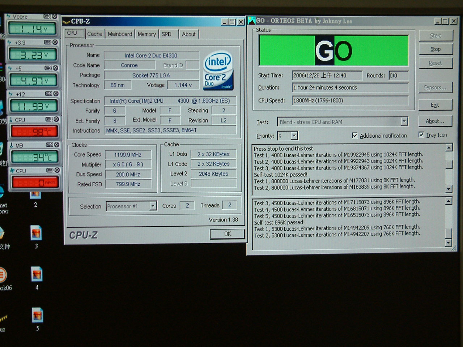Click the red 0 RPM fan display
Screen dimensions: 463x347
pos(35,183)
